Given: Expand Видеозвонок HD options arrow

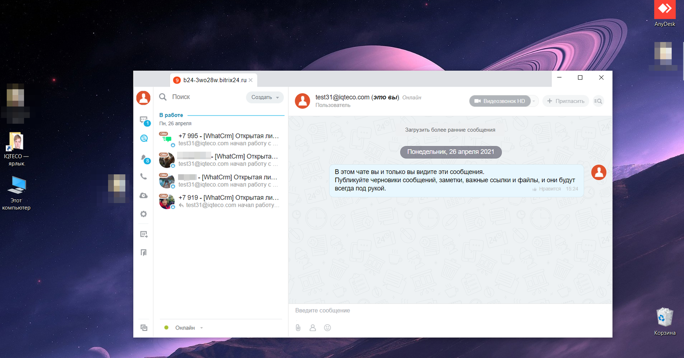Looking at the screenshot, I should click(534, 101).
